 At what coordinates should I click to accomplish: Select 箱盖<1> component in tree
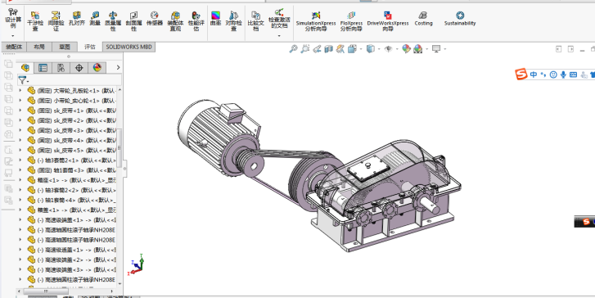coord(72,210)
